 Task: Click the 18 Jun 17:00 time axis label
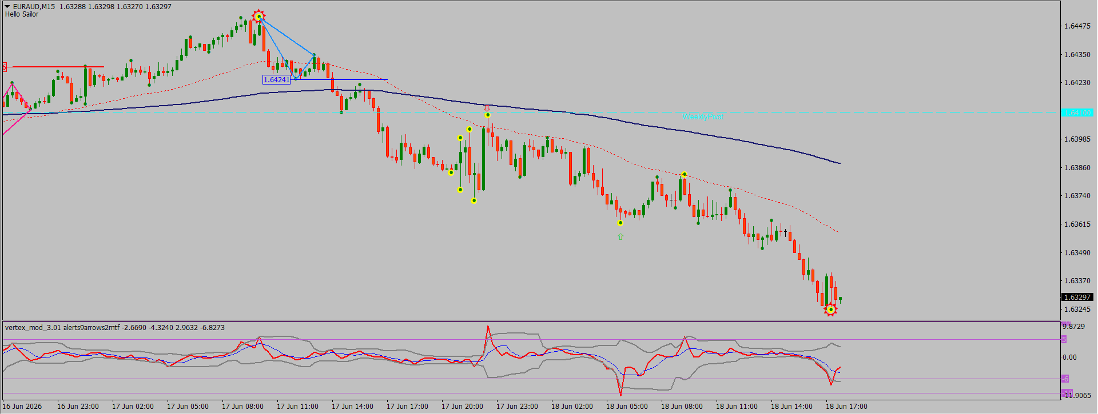846,407
